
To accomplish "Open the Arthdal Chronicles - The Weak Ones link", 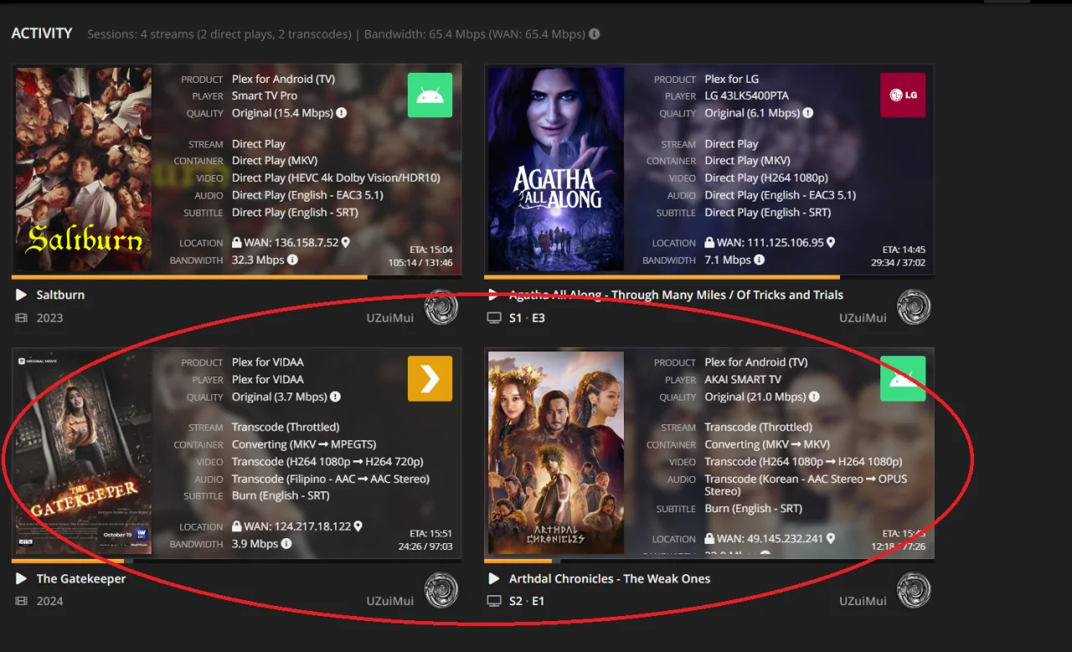I will 610,578.
